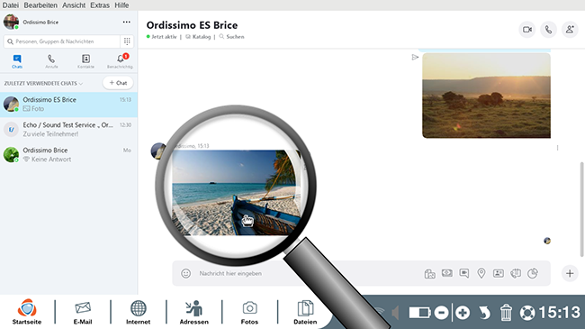Click the plus button beside message field
Screen dimensions: 585x329
pyautogui.click(x=570, y=273)
